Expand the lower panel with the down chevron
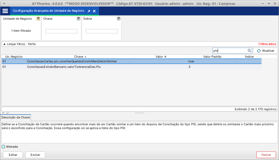Image resolution: width=279 pixels, height=160 pixels. pos(7,112)
